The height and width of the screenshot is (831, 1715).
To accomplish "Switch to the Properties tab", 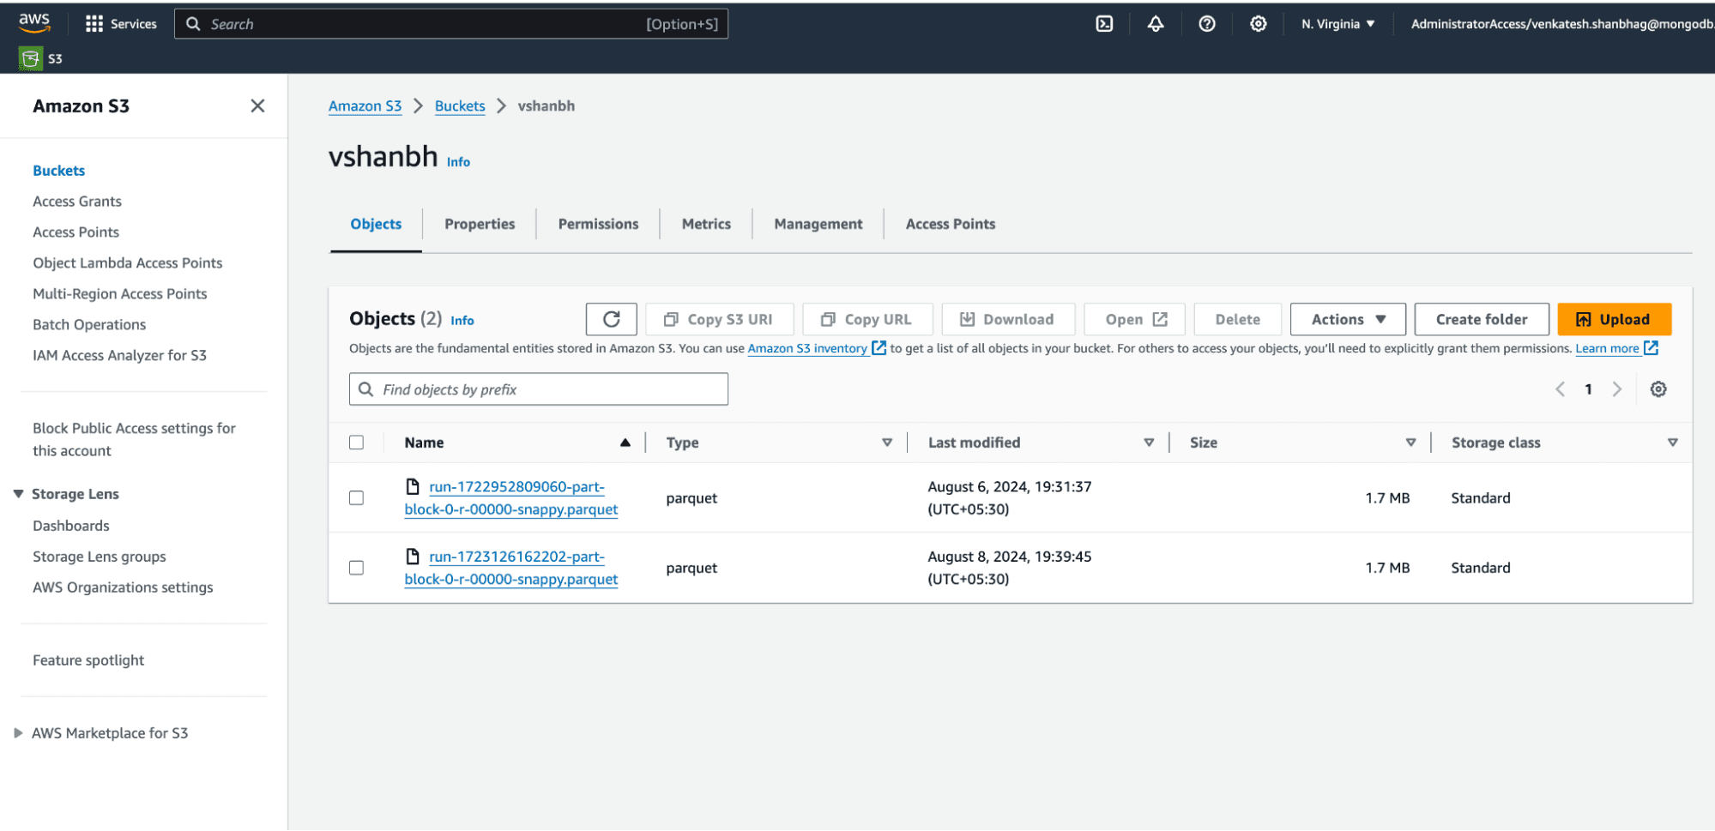I will [x=480, y=224].
